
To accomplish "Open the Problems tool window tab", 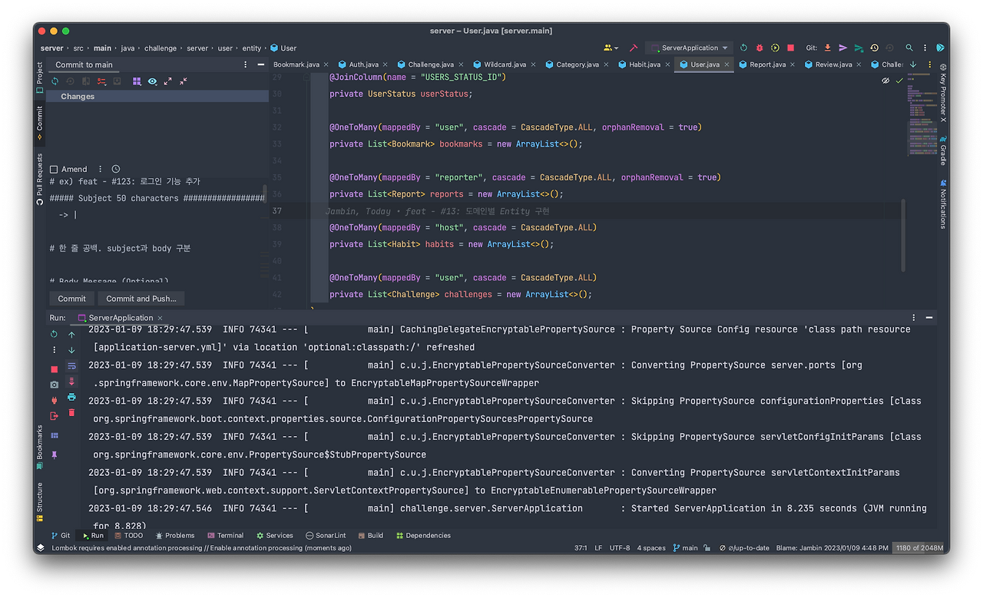I will click(x=175, y=536).
